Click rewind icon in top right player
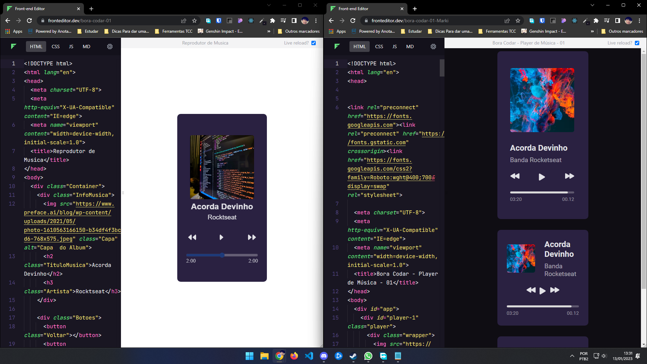Image resolution: width=647 pixels, height=364 pixels. (515, 176)
